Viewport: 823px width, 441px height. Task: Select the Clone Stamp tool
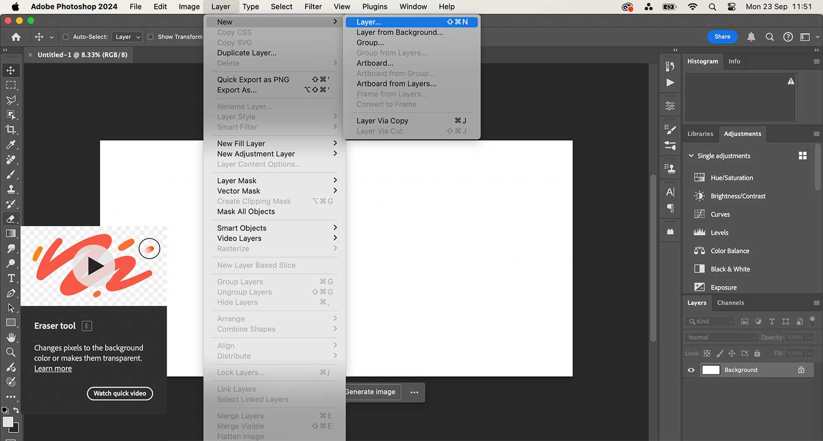(10, 189)
